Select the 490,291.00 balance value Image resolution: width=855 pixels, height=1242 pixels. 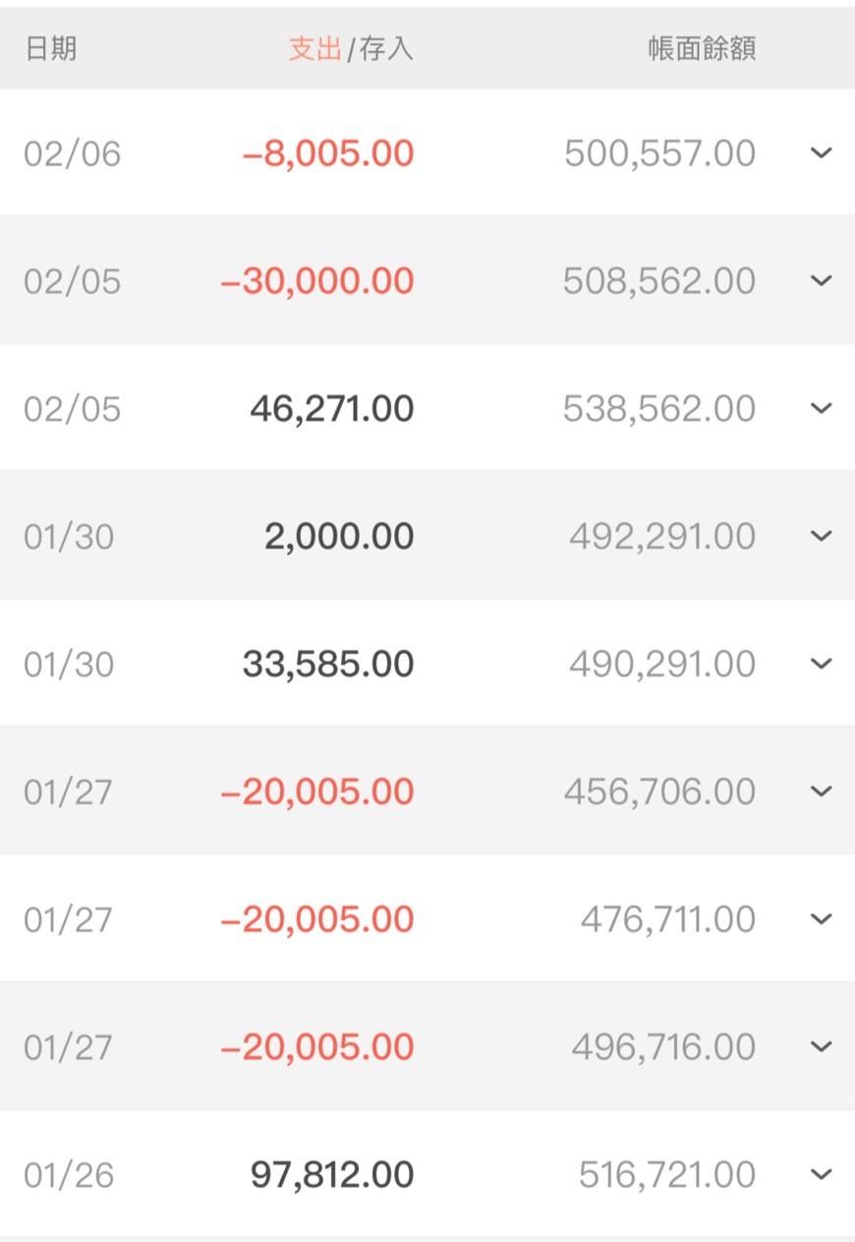click(x=661, y=665)
